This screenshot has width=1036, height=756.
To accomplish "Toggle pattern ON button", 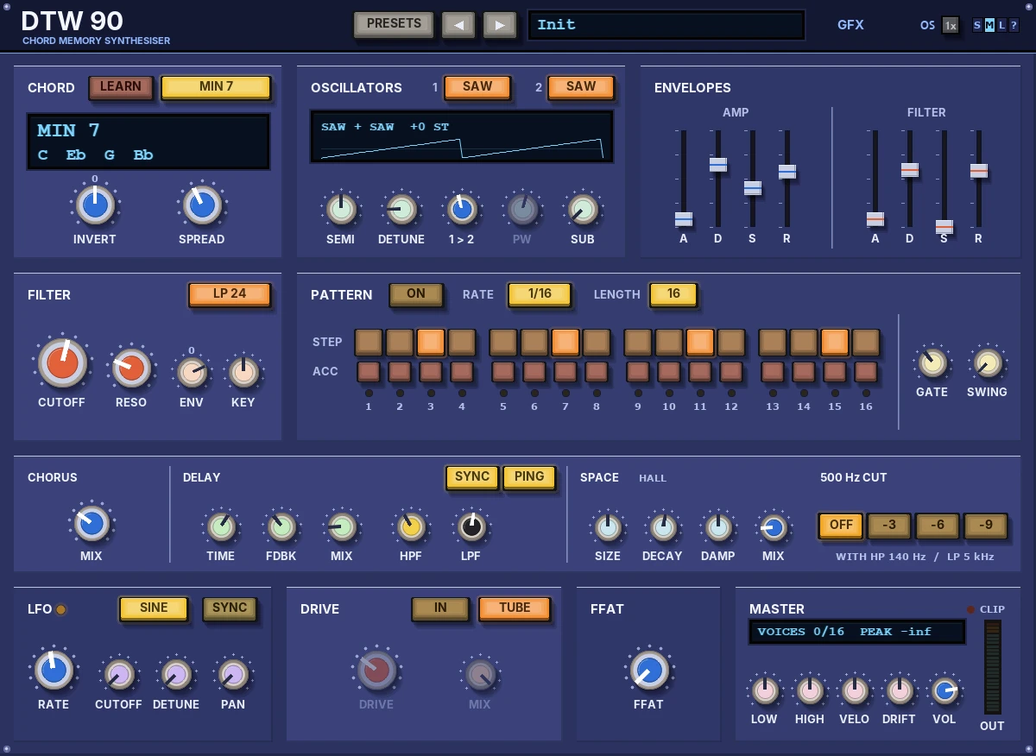I will 416,294.
